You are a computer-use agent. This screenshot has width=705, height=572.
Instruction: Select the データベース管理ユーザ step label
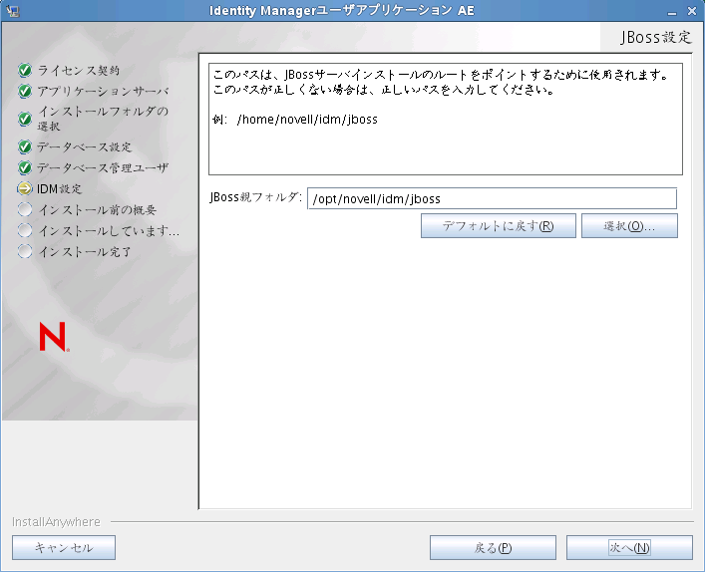click(103, 167)
